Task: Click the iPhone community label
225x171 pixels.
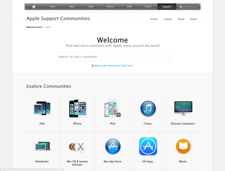Action: (77, 123)
